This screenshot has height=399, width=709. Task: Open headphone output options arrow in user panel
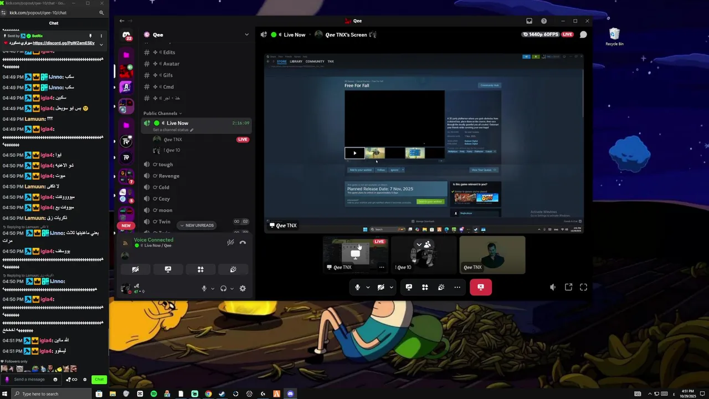pos(232,288)
